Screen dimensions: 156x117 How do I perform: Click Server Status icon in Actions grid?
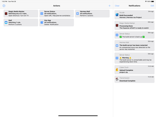[x=42, y=14]
